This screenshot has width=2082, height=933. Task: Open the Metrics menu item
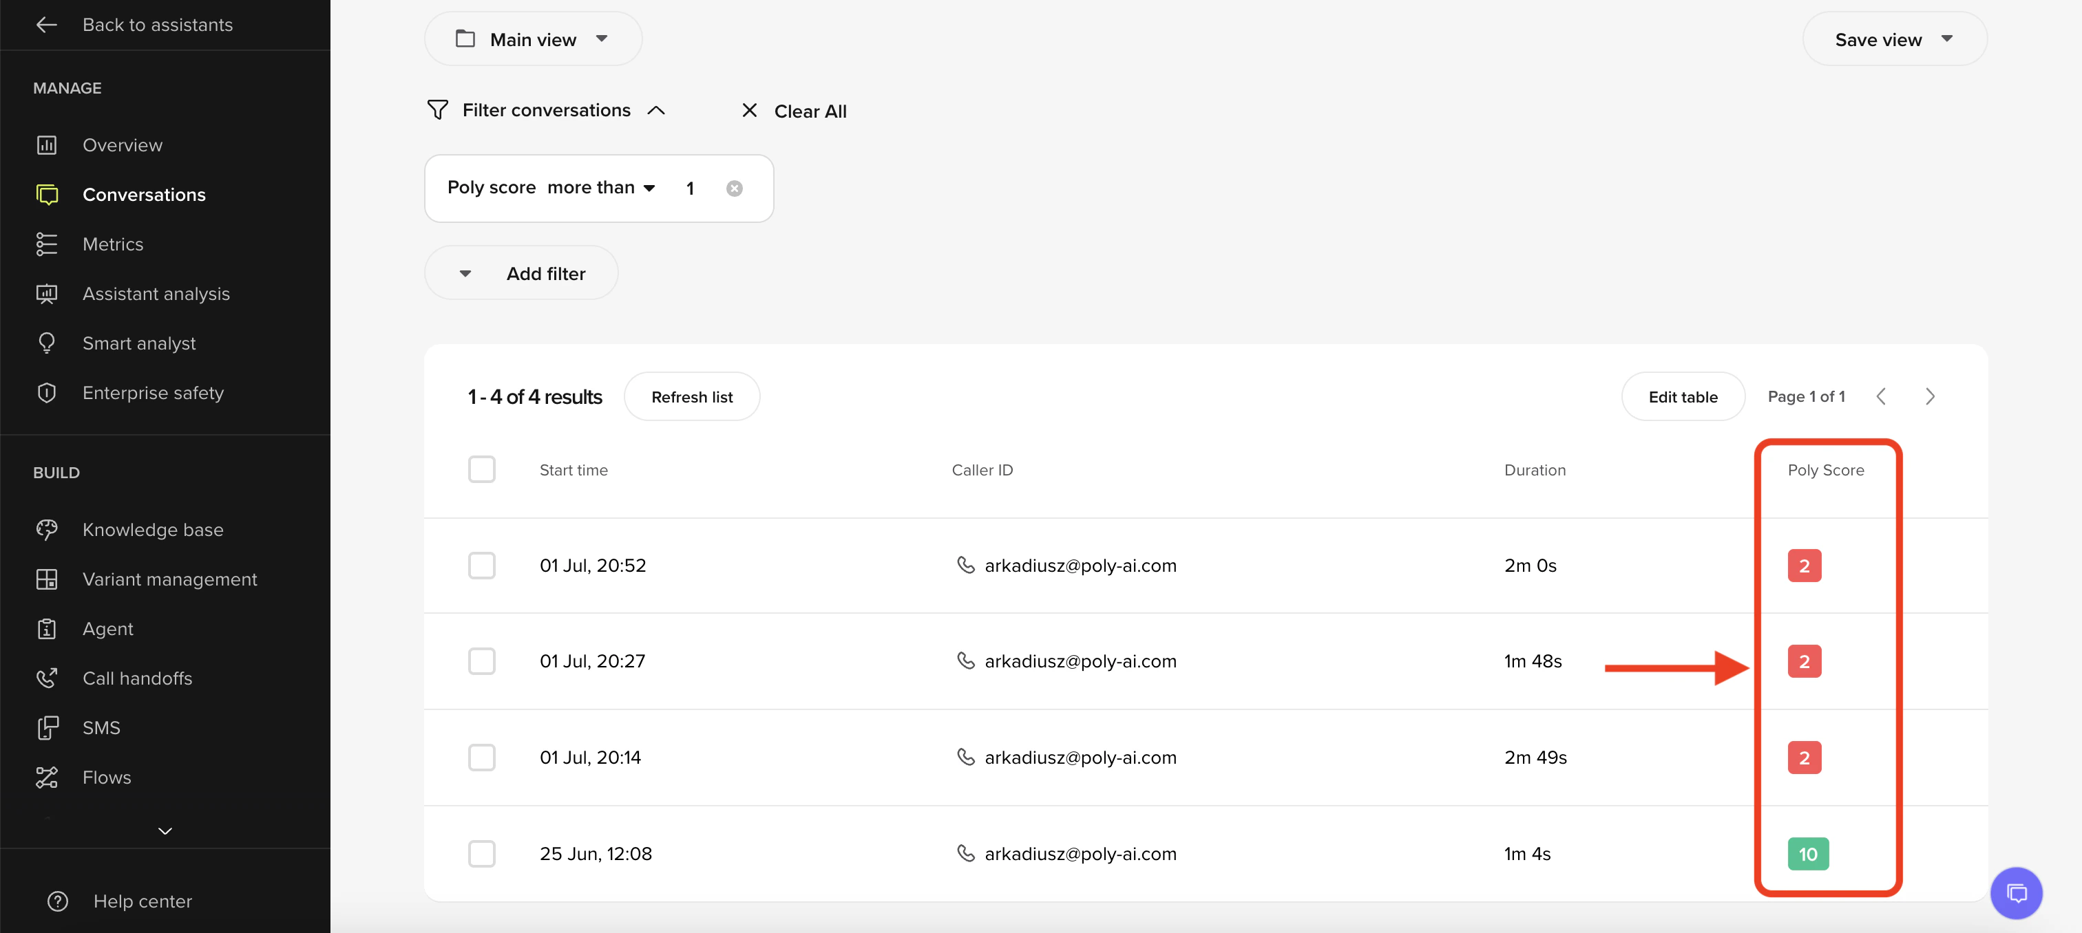112,245
